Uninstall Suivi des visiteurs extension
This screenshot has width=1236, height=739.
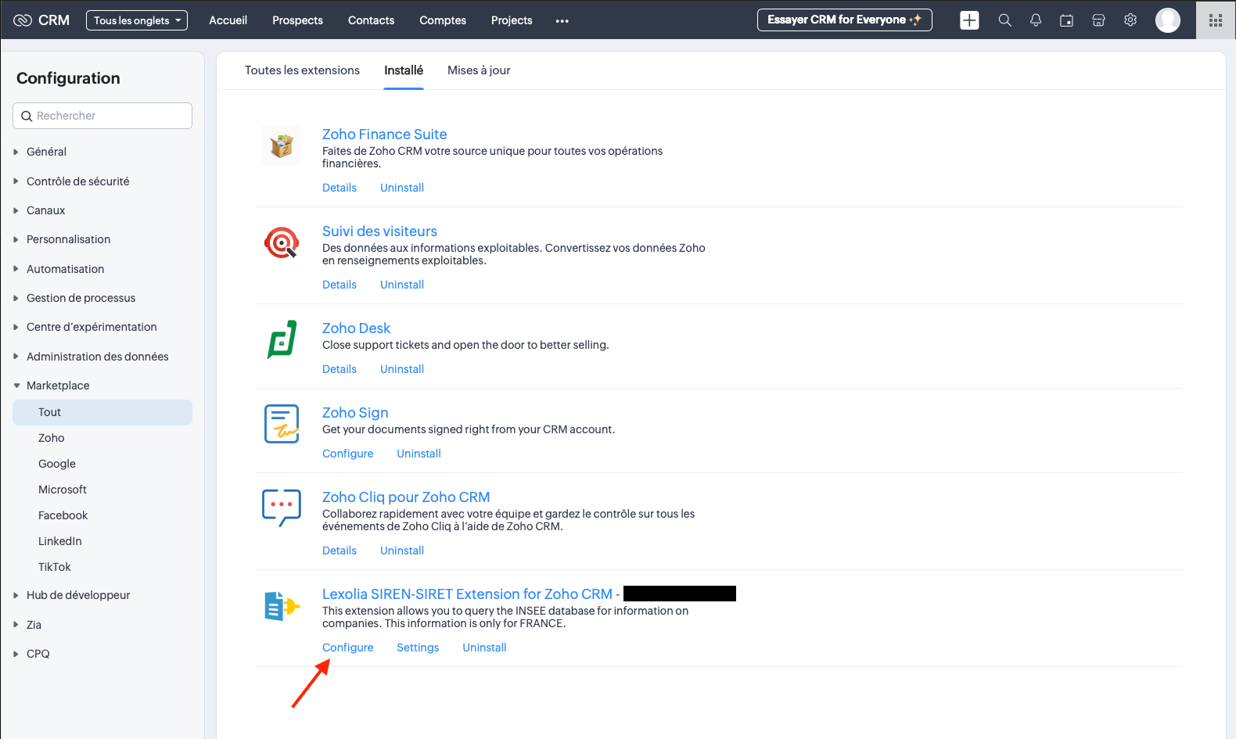(x=402, y=285)
